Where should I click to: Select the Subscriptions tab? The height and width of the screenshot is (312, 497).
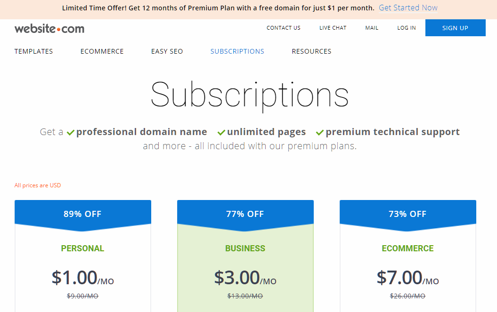point(237,51)
